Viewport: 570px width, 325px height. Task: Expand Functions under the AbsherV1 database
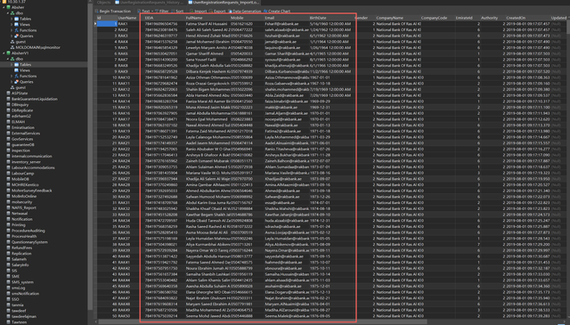[12, 77]
